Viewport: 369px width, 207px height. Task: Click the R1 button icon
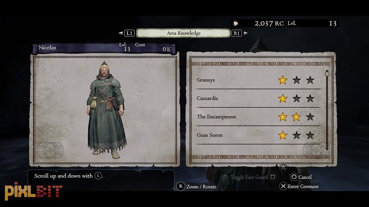pos(237,33)
